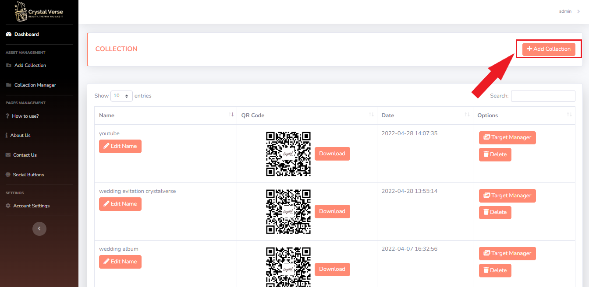Click the date 2022-04-07 16:32:56

409,249
